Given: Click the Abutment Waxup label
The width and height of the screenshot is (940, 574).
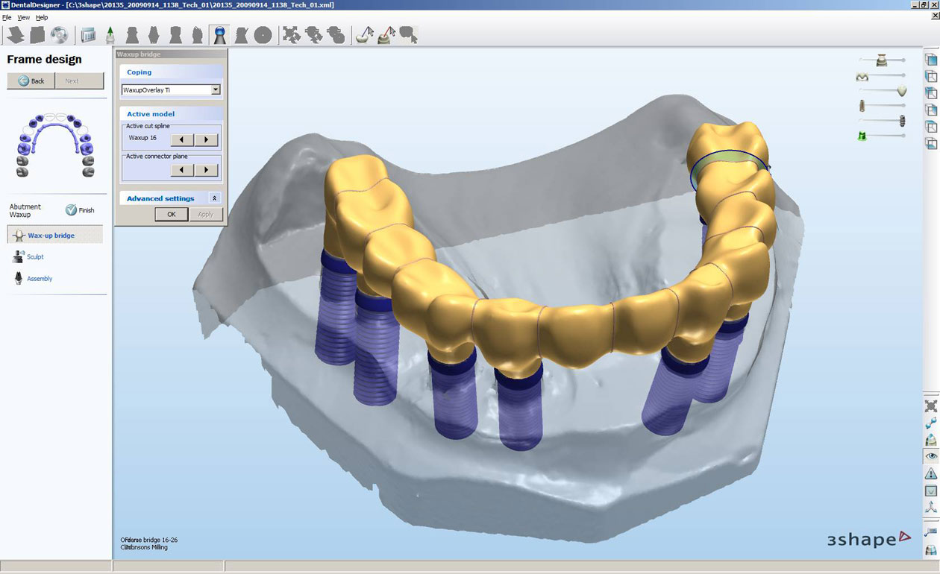Looking at the screenshot, I should 25,210.
